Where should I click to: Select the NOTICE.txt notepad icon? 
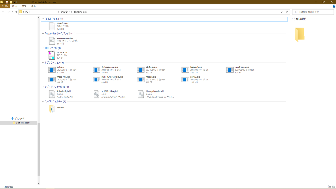[x=52, y=55]
